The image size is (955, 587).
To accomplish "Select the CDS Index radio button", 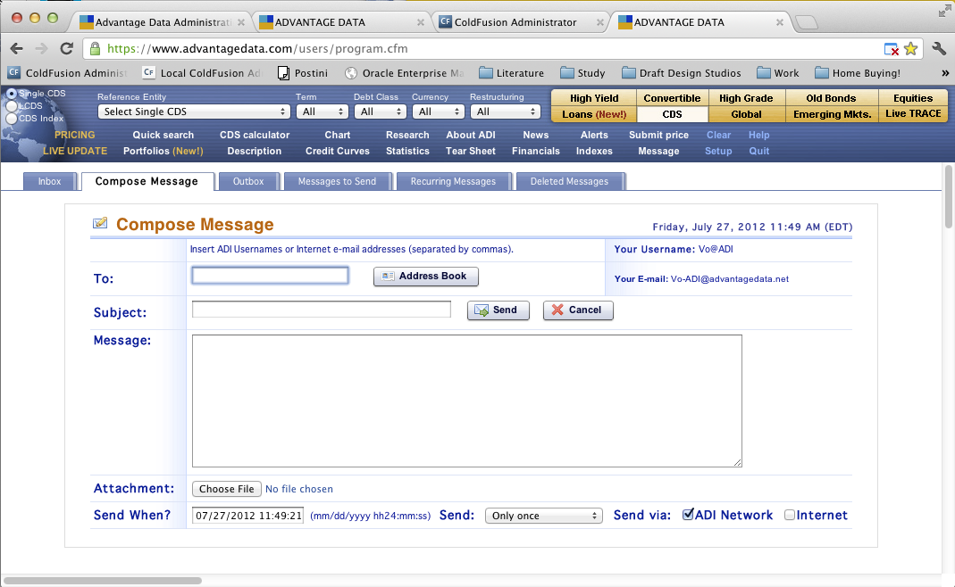I will (x=12, y=118).
